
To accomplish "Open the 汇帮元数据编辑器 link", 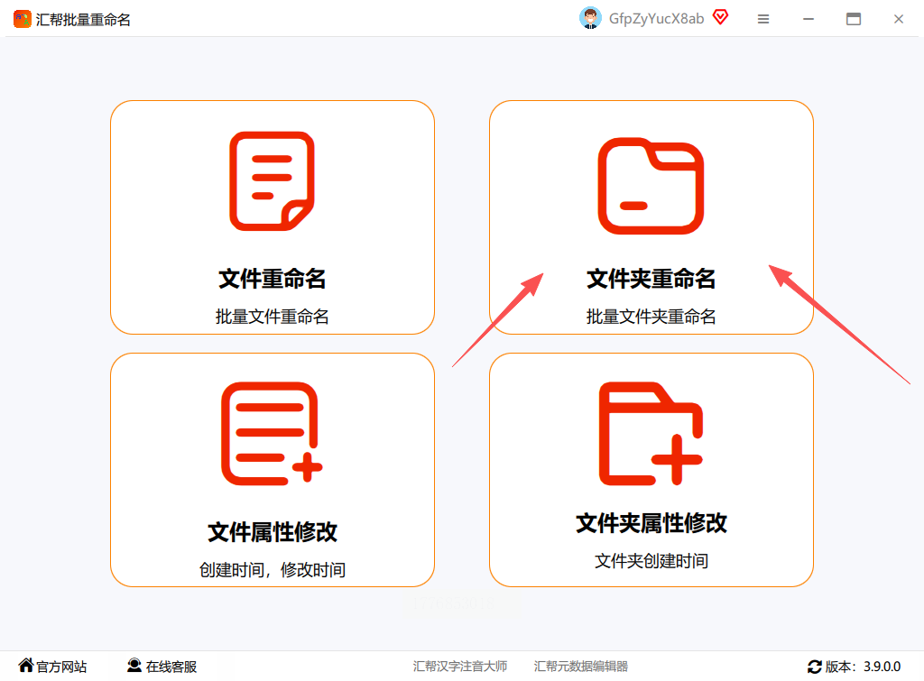I will coord(581,667).
